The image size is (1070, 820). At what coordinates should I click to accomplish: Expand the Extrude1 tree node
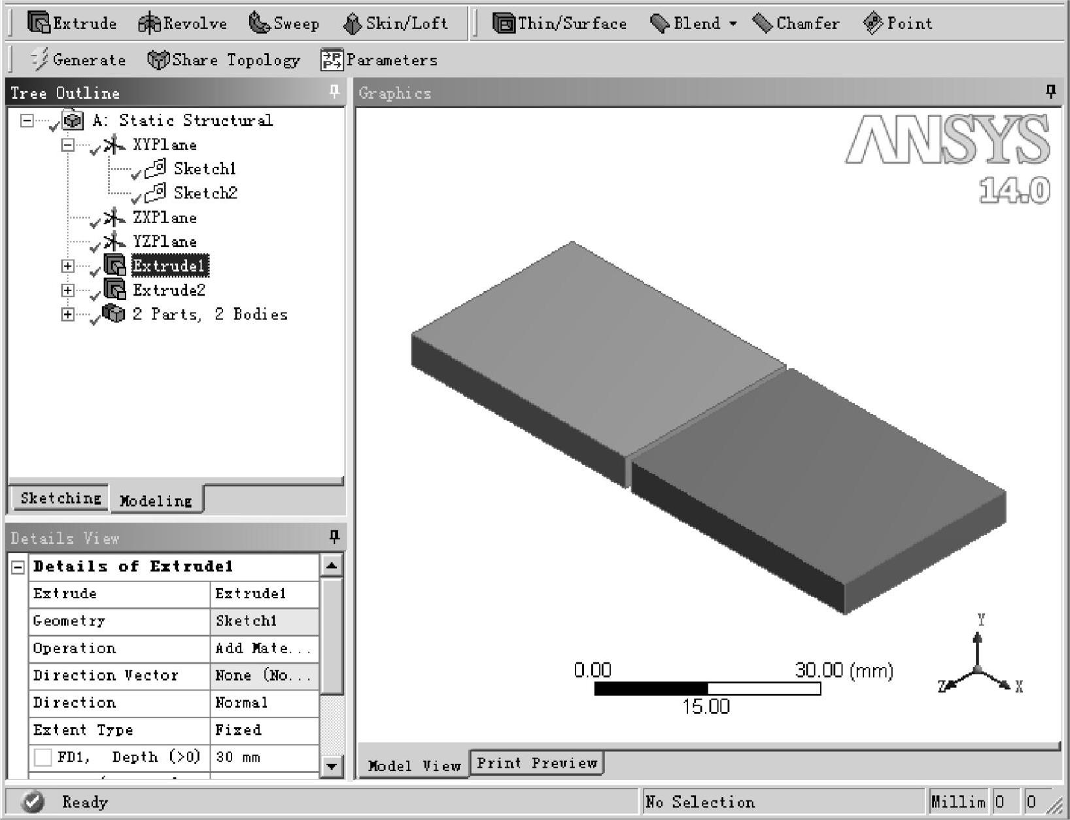[x=68, y=265]
